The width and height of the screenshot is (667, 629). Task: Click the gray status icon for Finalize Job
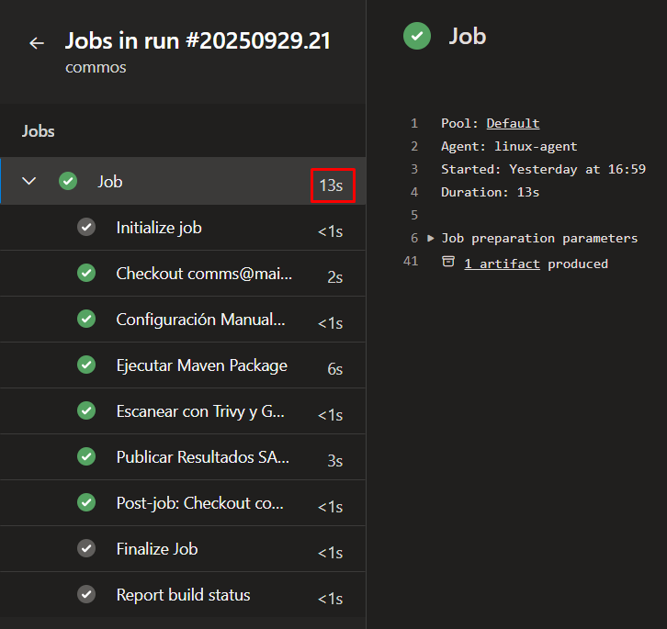(x=86, y=548)
